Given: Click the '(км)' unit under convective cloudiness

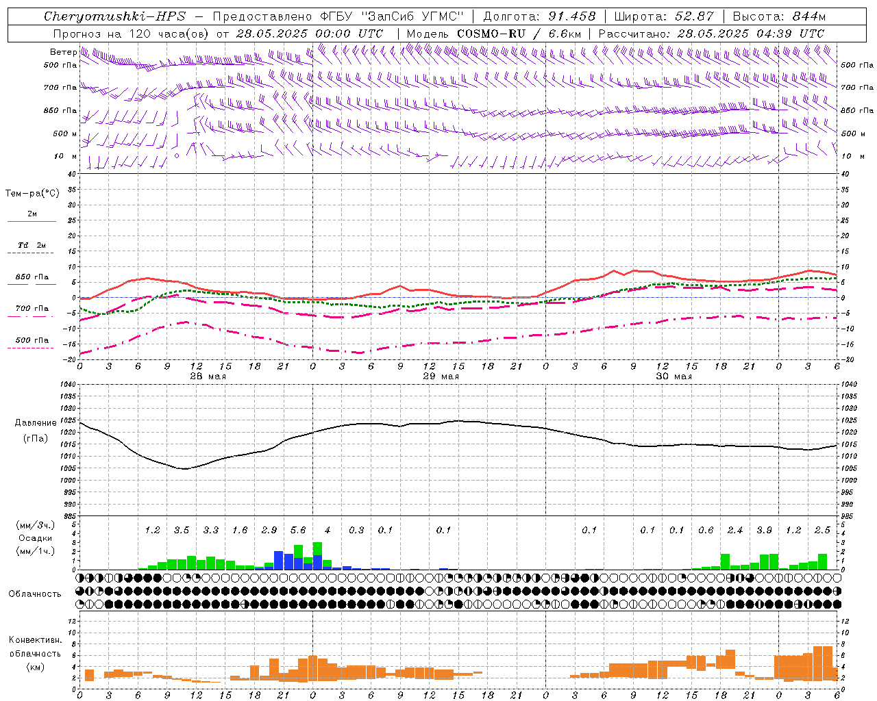Looking at the screenshot, I should (35, 667).
